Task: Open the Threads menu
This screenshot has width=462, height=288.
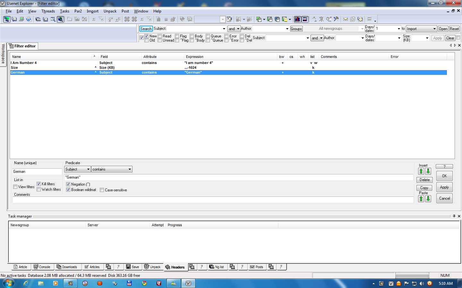Action: [x=48, y=11]
